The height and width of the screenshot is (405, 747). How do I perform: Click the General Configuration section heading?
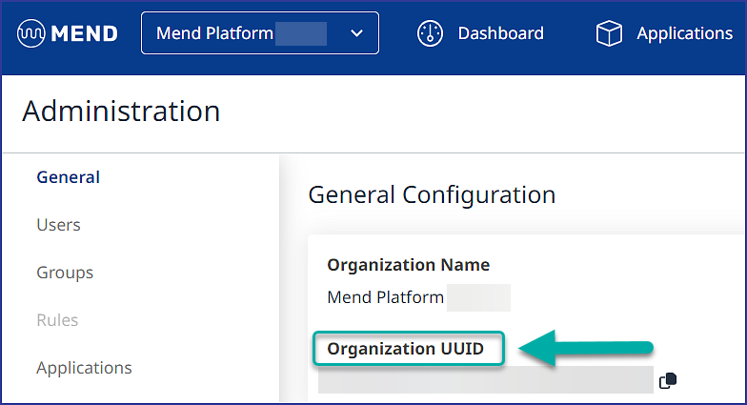pyautogui.click(x=432, y=195)
